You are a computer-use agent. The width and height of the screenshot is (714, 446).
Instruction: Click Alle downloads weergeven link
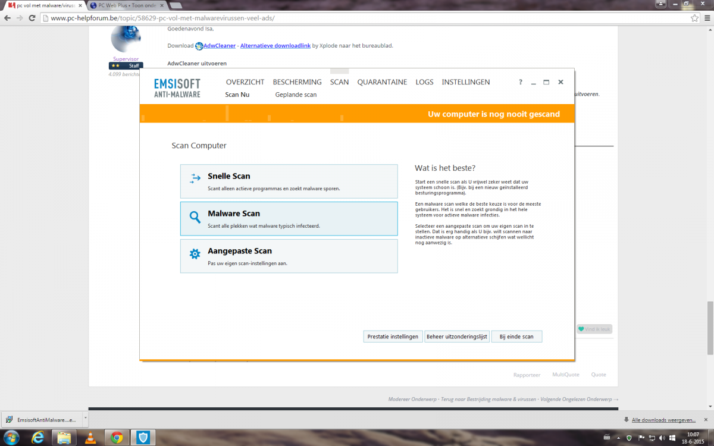[x=663, y=419]
